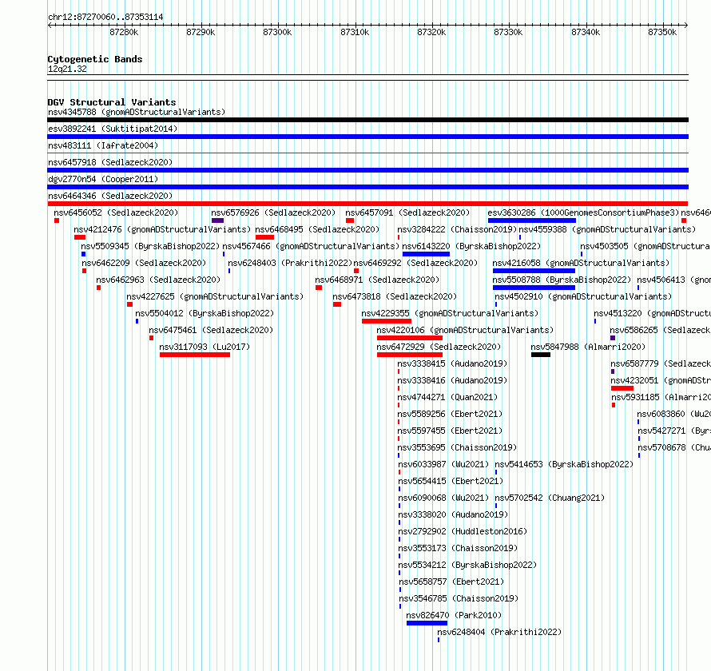Open the nsv3546785 (Chaisson2019) label
The height and width of the screenshot is (671, 711).
459,598
